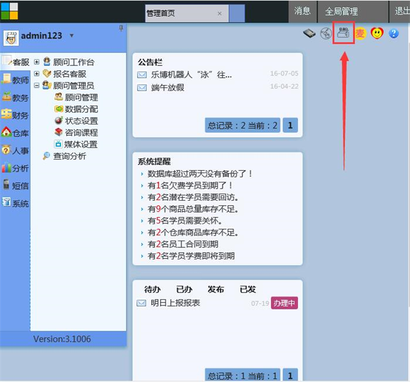Switch to the 发布 tab
Image resolution: width=410 pixels, height=382 pixels.
(x=216, y=290)
